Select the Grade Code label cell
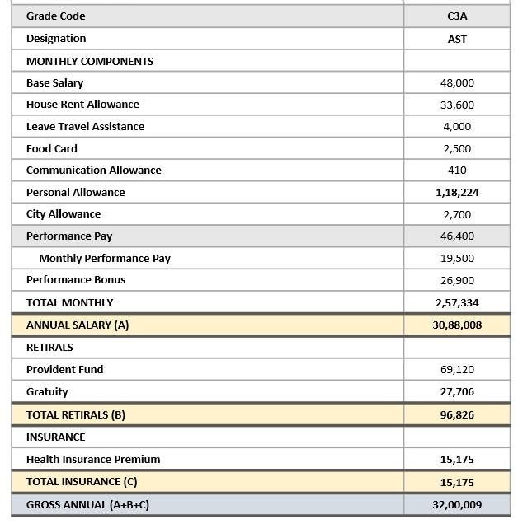This screenshot has height=524, width=518. click(x=208, y=16)
